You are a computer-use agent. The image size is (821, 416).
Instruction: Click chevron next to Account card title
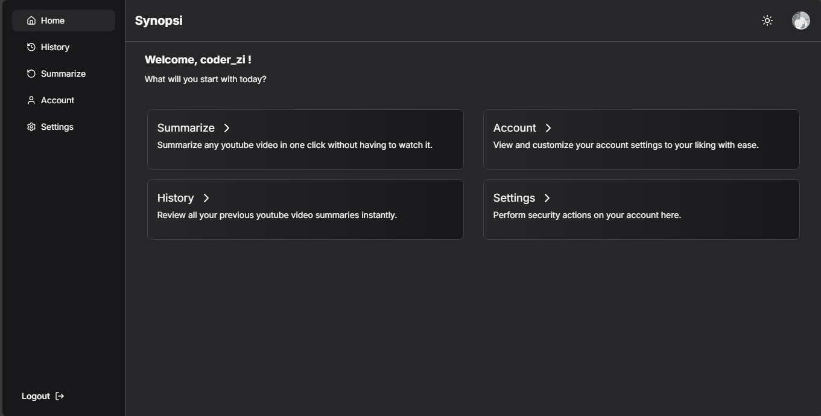coord(548,128)
